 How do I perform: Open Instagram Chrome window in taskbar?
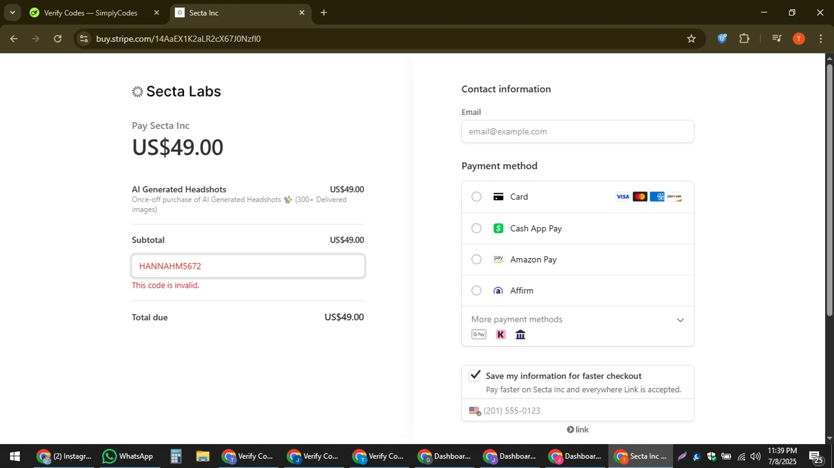coord(63,456)
